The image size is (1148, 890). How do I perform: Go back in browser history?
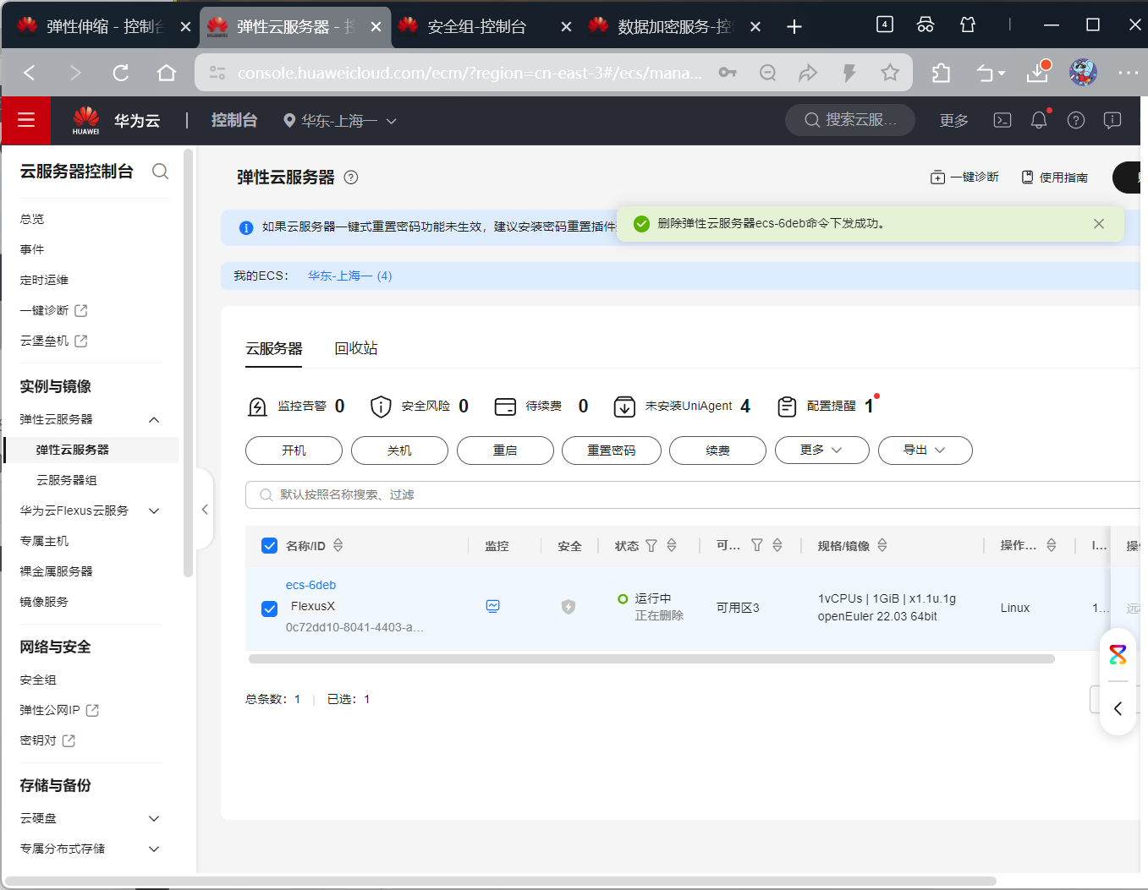point(30,73)
